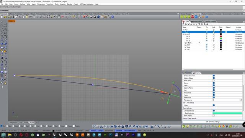Collapse the Crv XYZ layer group
The width and height of the screenshot is (245, 138).
coord(183,34)
